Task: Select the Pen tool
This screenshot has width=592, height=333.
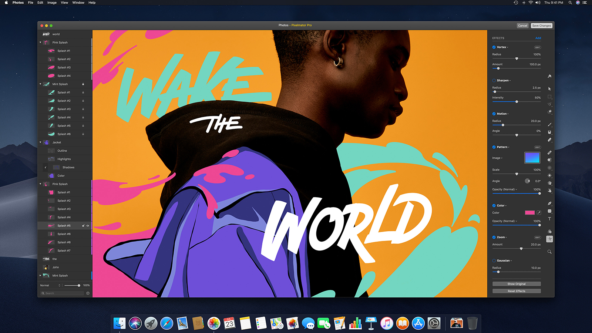Action: tap(550, 203)
